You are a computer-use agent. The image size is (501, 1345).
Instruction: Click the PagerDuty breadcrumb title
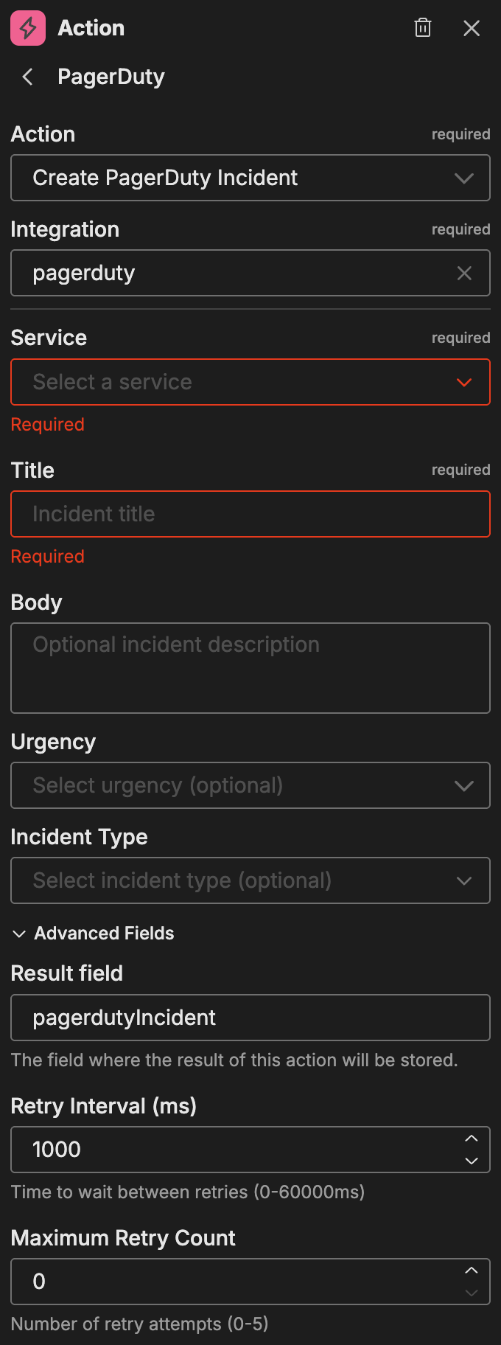coord(111,77)
